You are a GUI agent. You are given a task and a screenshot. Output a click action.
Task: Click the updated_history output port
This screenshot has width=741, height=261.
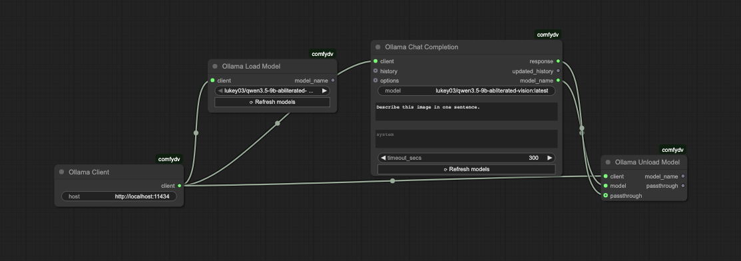pyautogui.click(x=558, y=71)
